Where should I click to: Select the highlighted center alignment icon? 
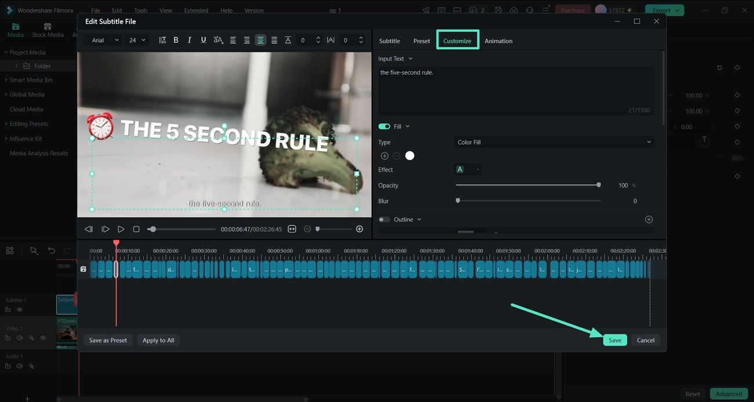pyautogui.click(x=260, y=40)
